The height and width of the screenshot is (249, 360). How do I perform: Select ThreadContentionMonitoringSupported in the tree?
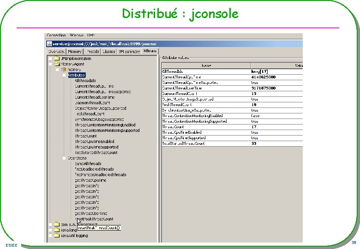pos(107,130)
